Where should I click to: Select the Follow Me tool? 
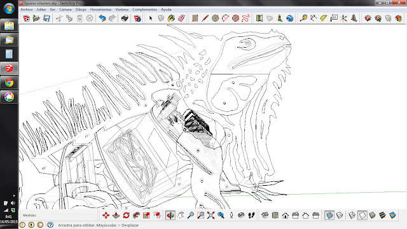136,215
